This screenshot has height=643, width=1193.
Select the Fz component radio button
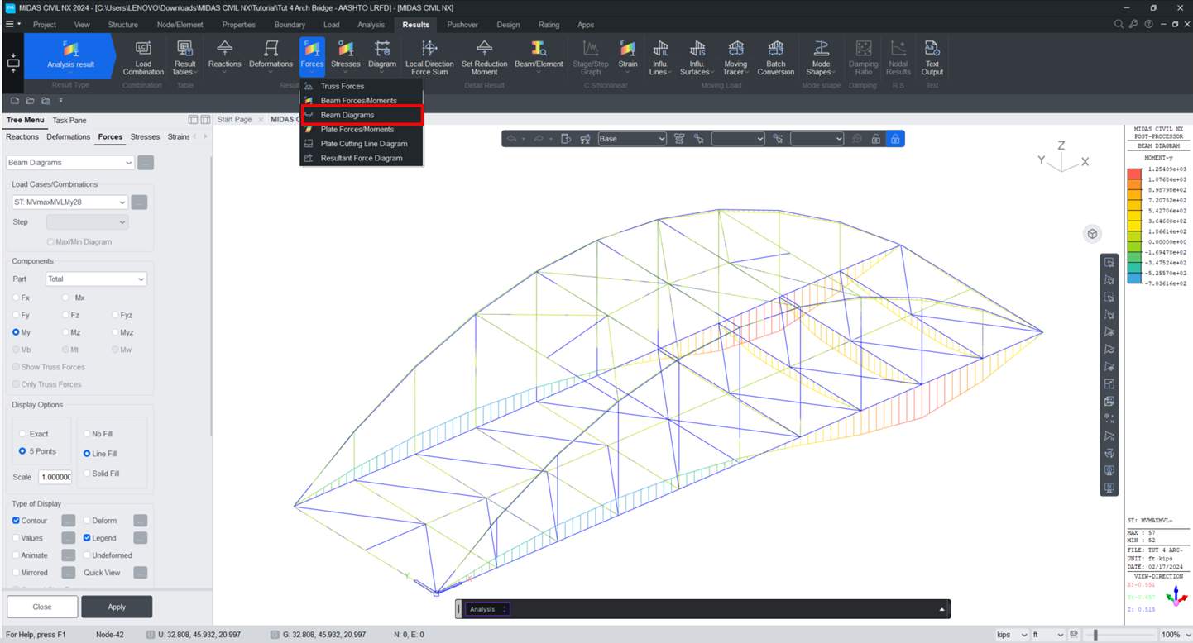[65, 315]
